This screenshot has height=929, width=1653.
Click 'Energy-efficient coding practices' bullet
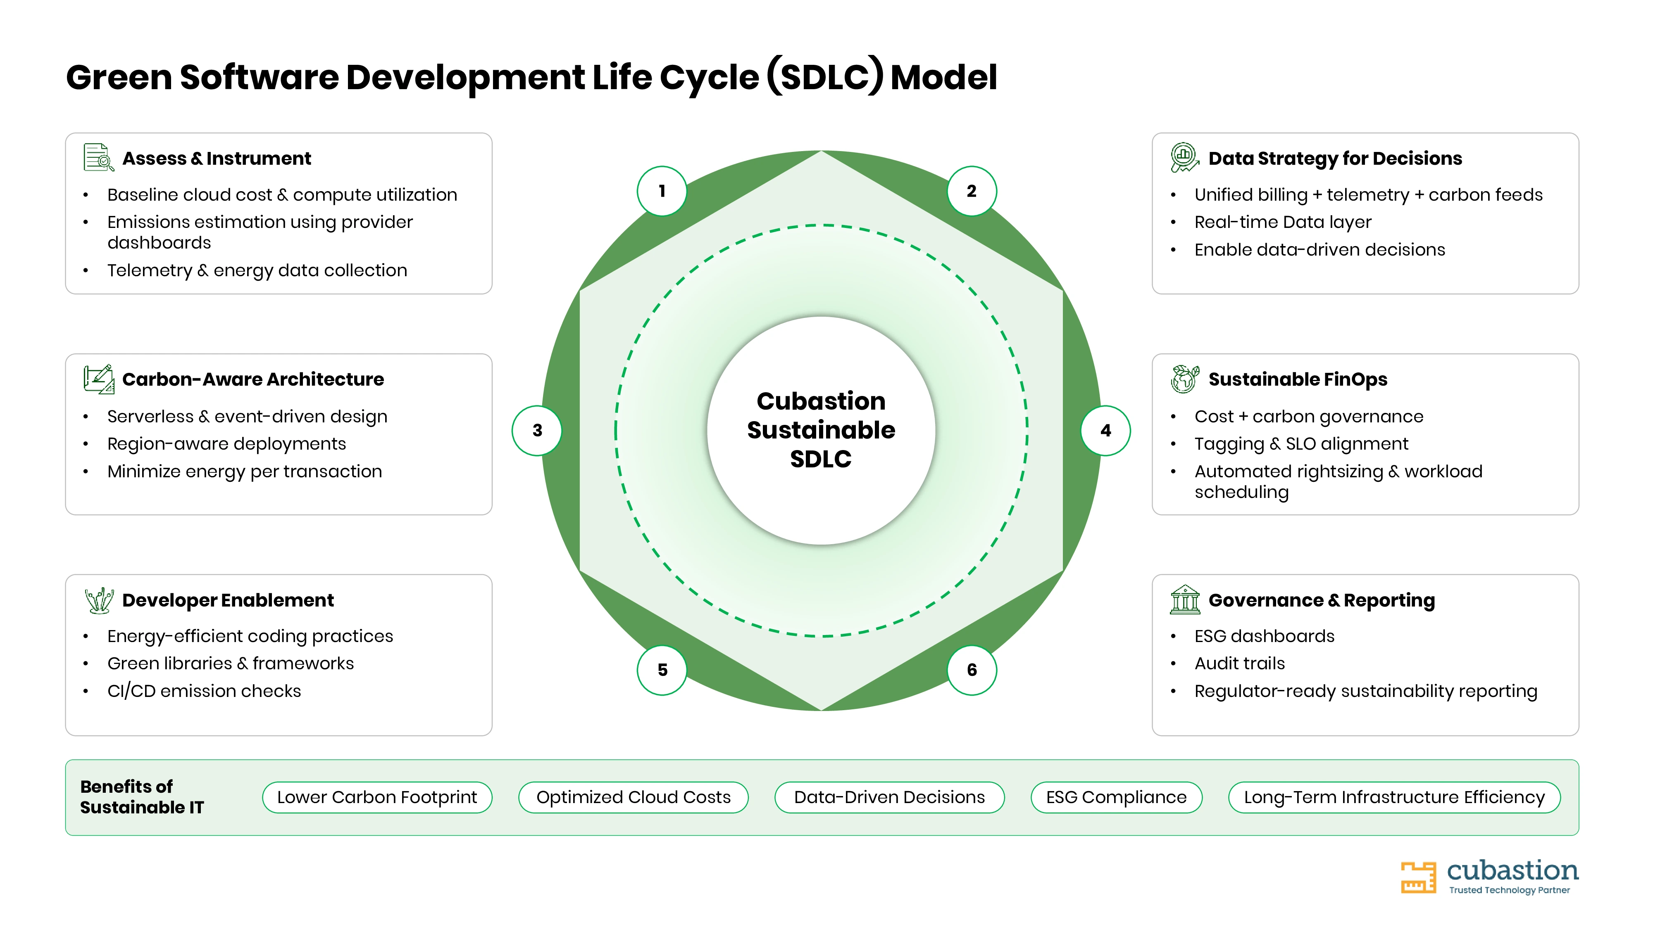[x=250, y=636]
